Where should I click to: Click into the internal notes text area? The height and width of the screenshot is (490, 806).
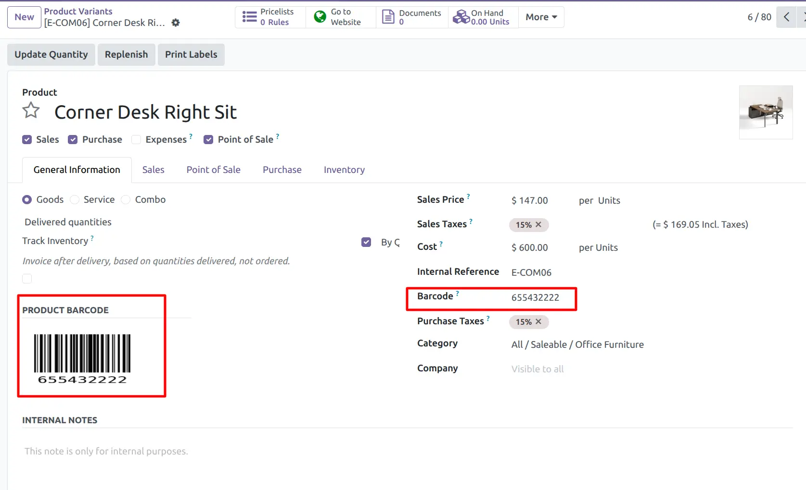point(407,451)
